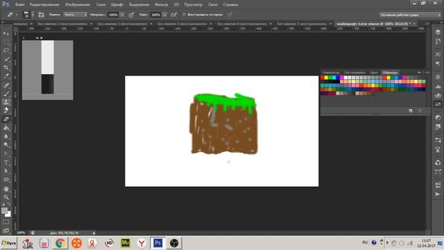This screenshot has height=250, width=444.
Task: Enable the Erase to History checkbox
Action: [184, 15]
